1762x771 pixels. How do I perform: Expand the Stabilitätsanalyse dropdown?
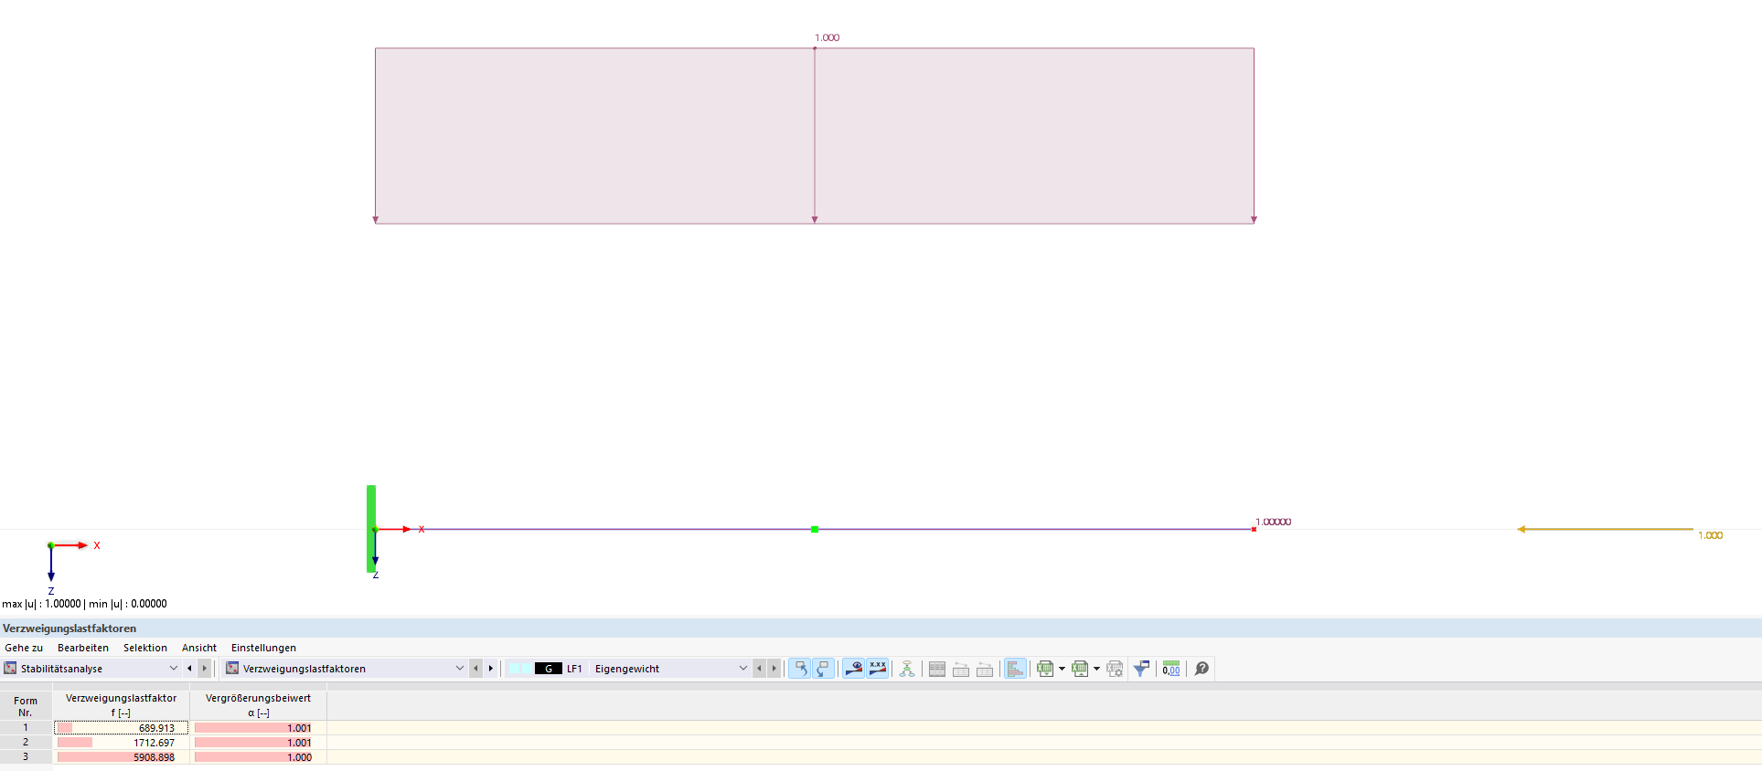point(174,669)
